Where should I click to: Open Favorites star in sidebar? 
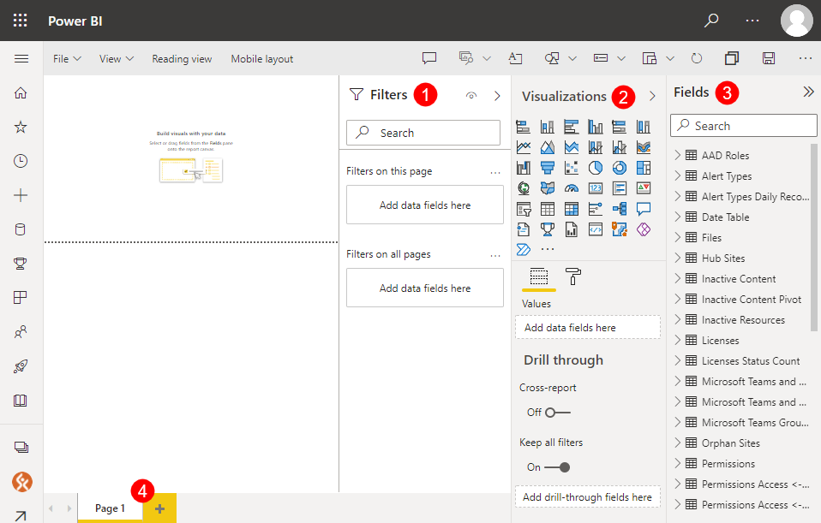click(21, 127)
